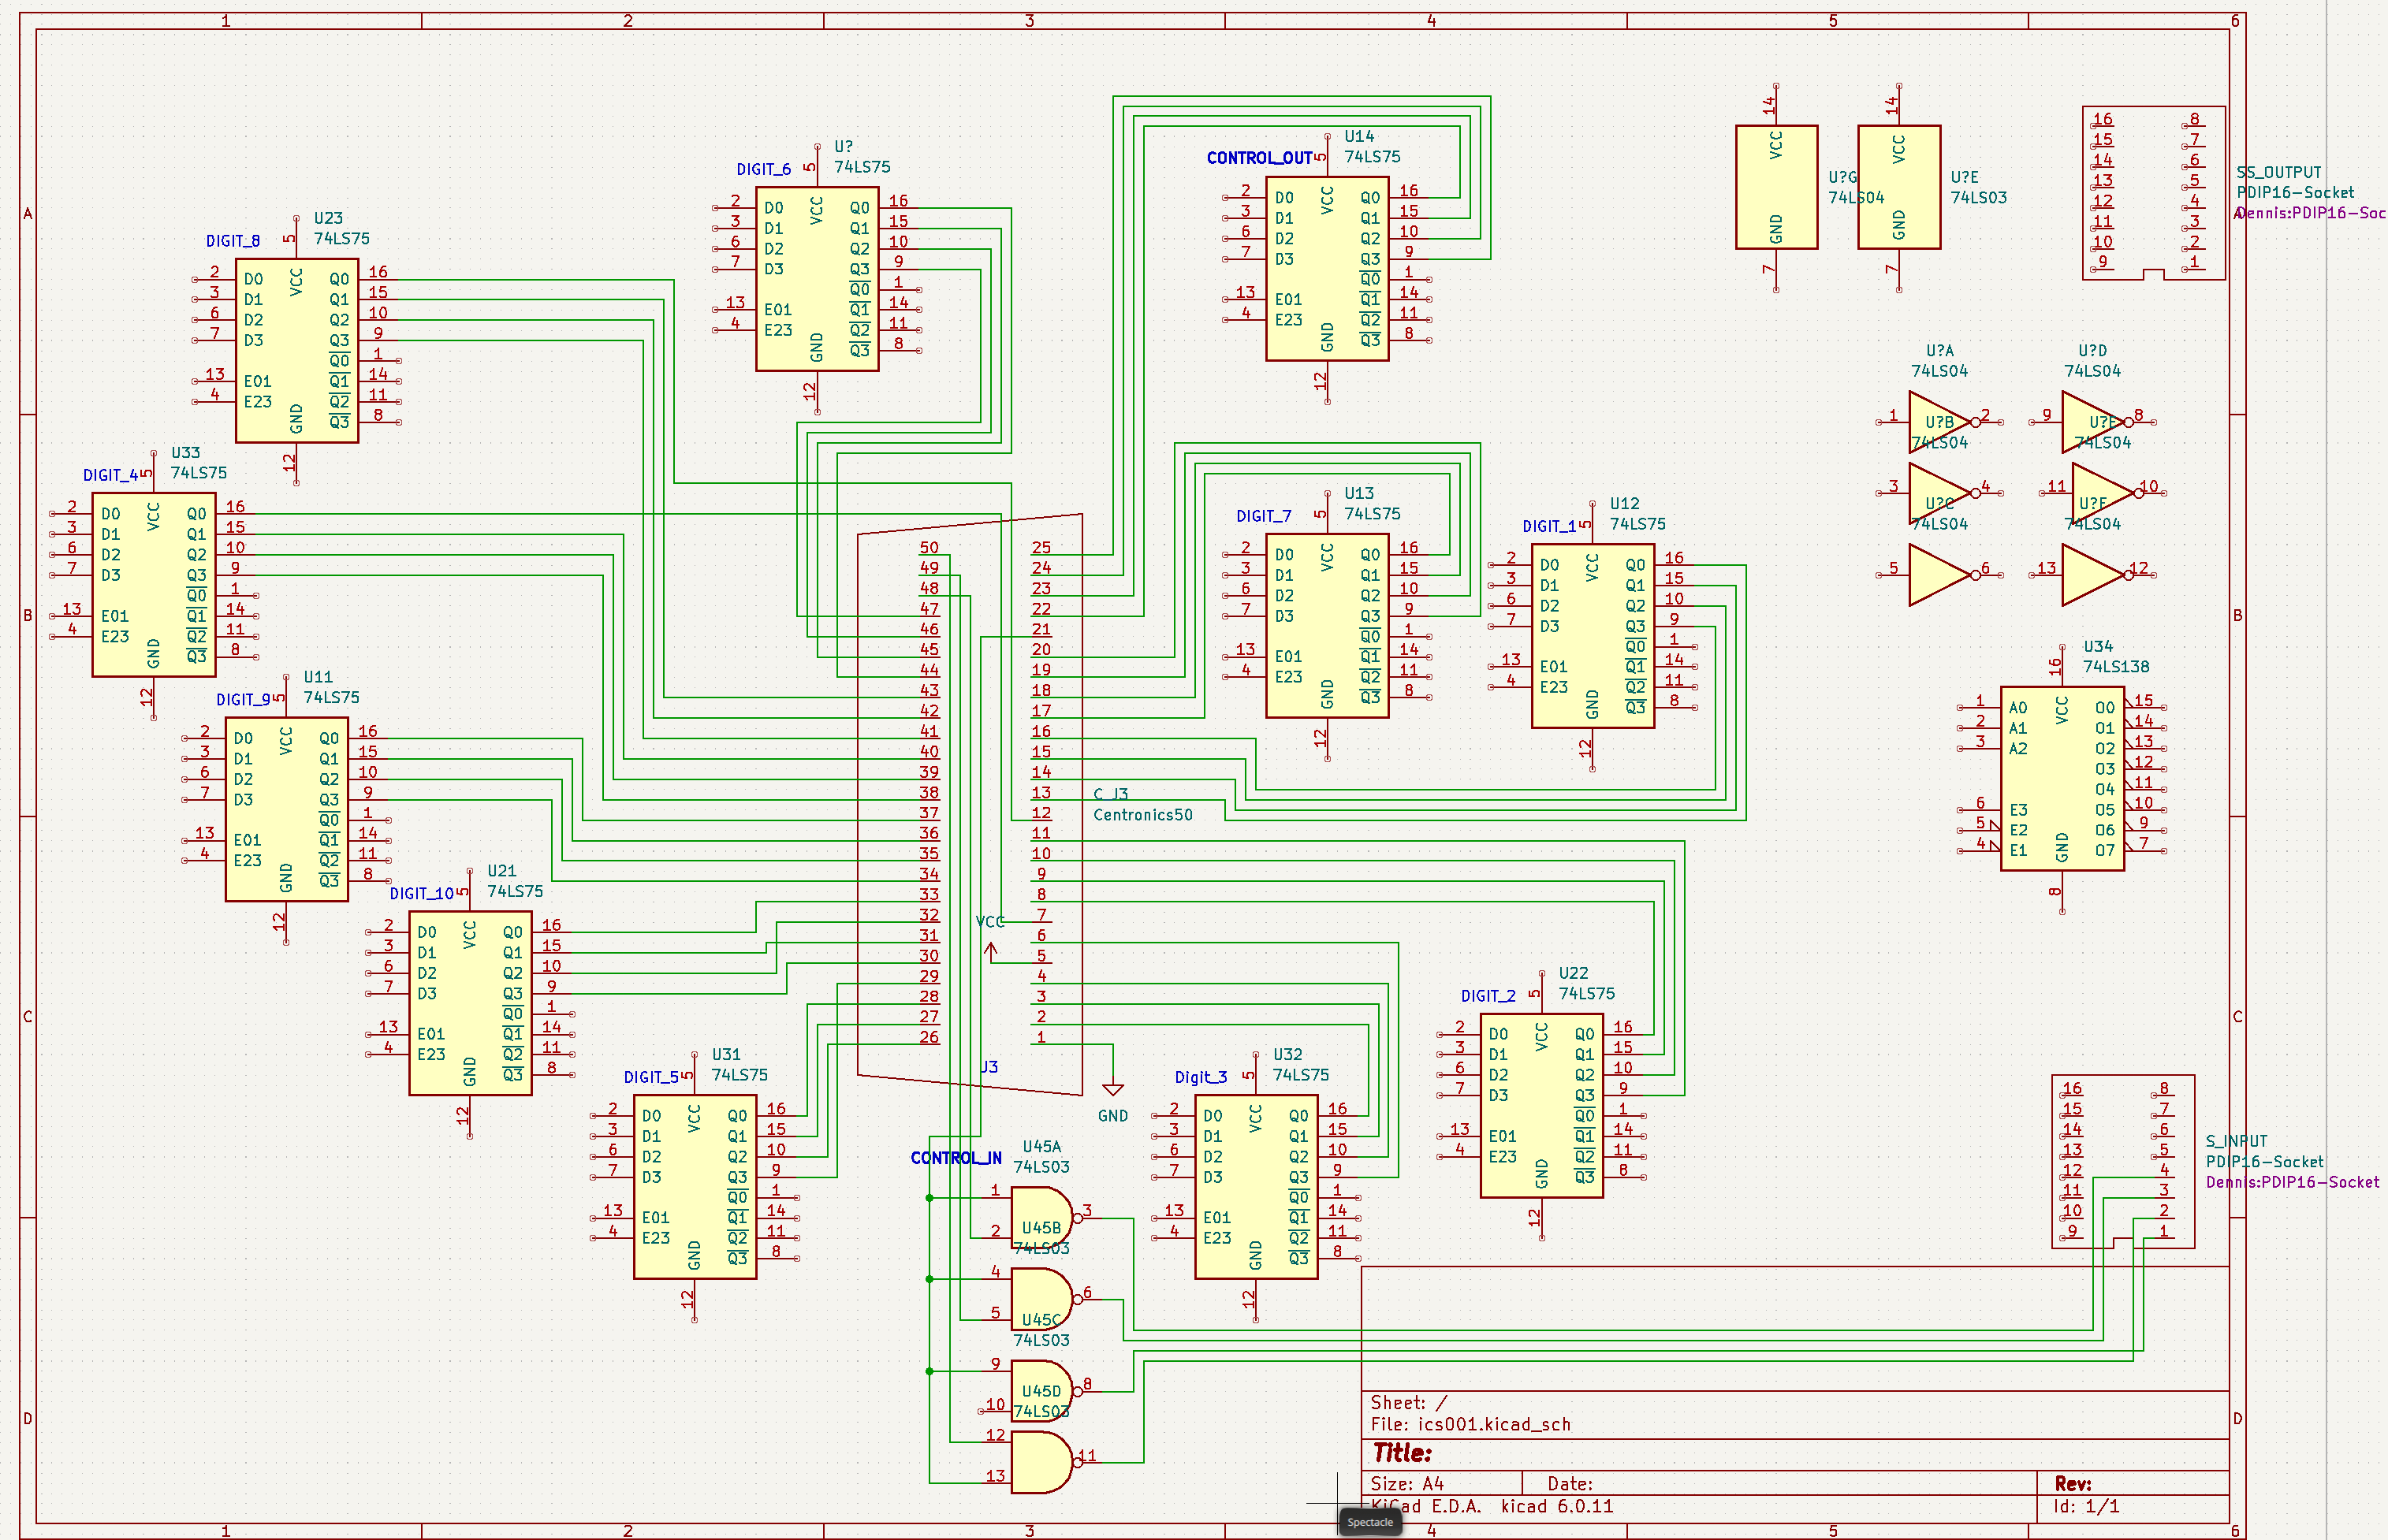
Task: Select the GND power symbol
Action: coord(1113,1090)
